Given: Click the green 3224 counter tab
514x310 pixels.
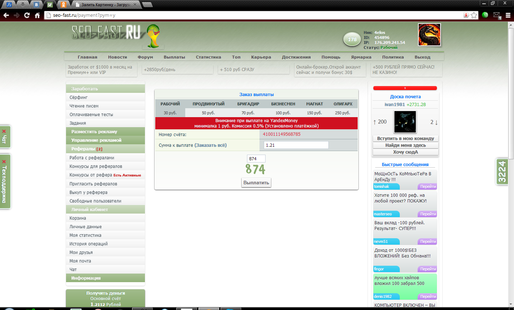Looking at the screenshot, I should [x=502, y=172].
